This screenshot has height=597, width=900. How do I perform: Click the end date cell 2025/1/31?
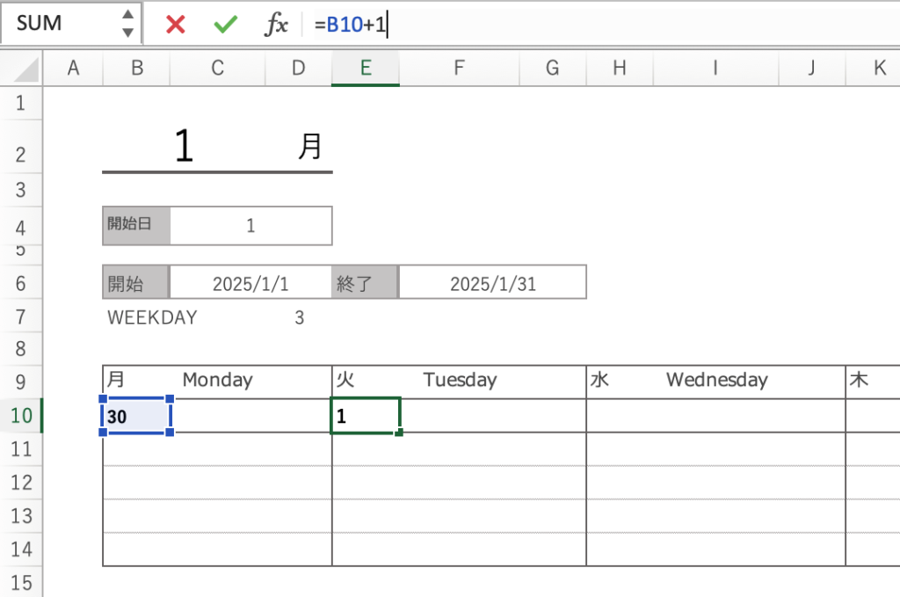492,283
